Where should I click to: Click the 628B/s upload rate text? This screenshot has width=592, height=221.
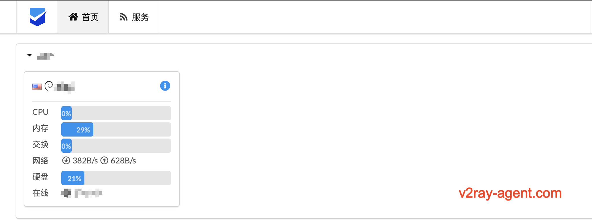point(123,161)
